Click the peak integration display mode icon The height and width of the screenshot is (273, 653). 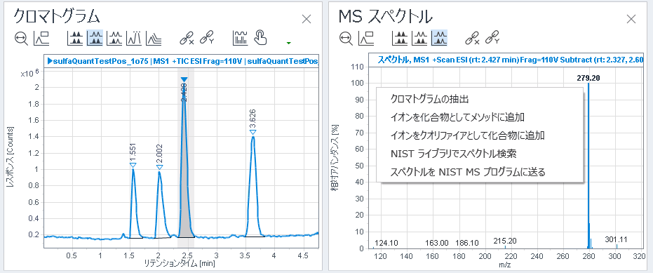[135, 39]
